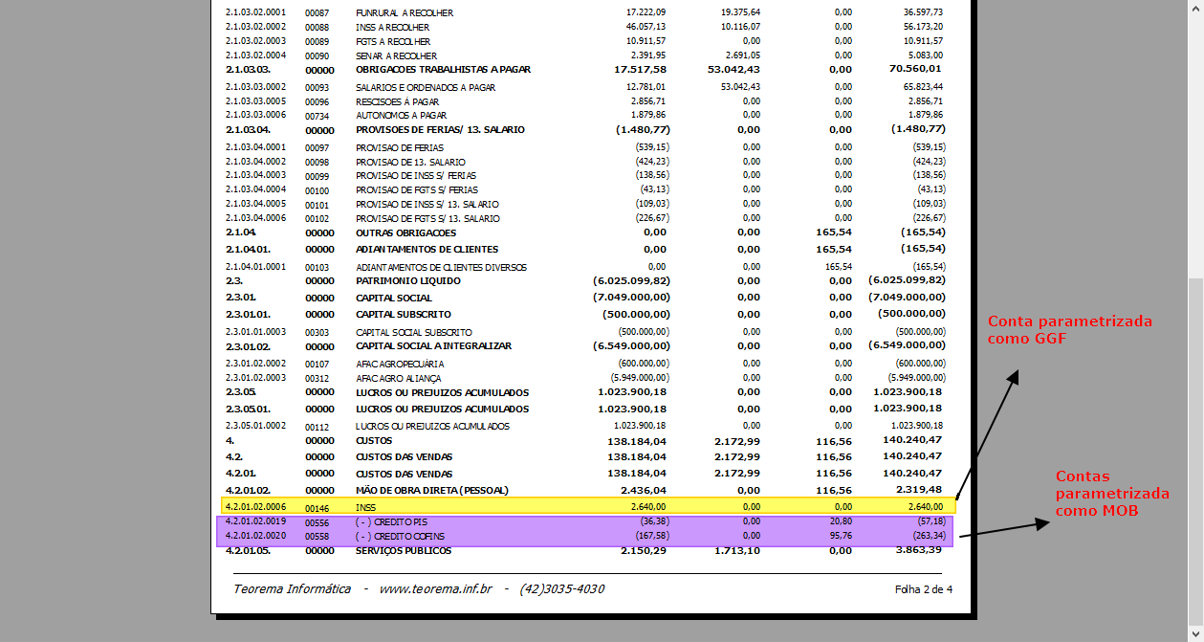The image size is (1204, 642).
Task: Click the ( - ) CREDITO COFINS label
Action: click(401, 537)
